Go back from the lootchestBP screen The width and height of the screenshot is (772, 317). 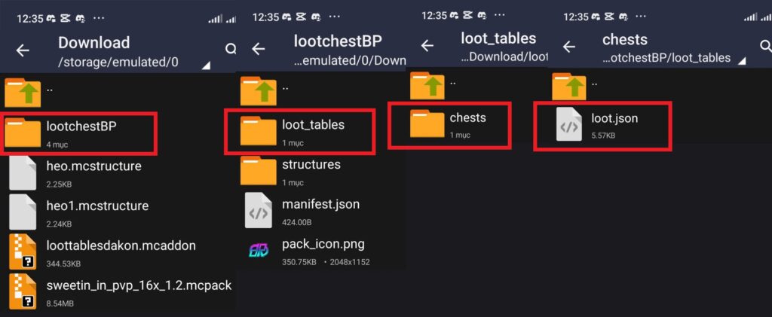coord(259,49)
